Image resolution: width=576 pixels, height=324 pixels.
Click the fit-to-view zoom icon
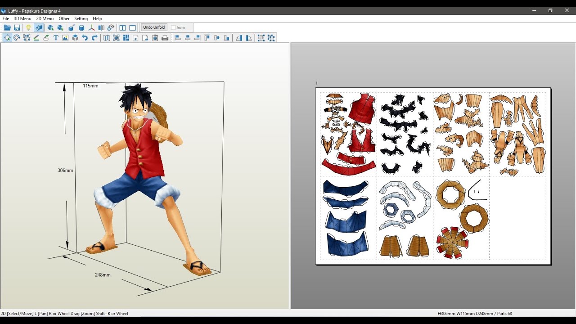[116, 38]
